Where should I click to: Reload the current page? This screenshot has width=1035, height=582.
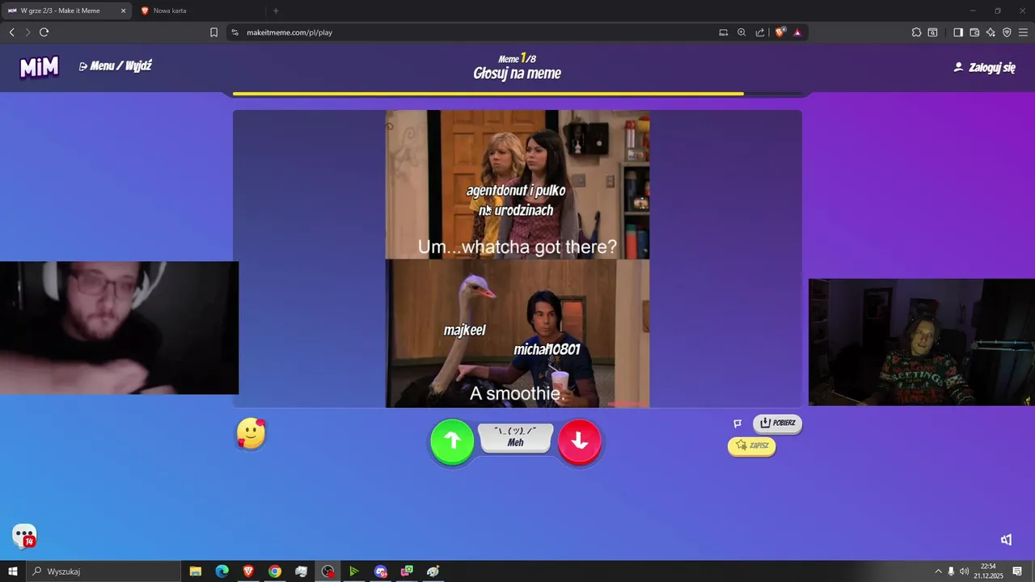[44, 32]
